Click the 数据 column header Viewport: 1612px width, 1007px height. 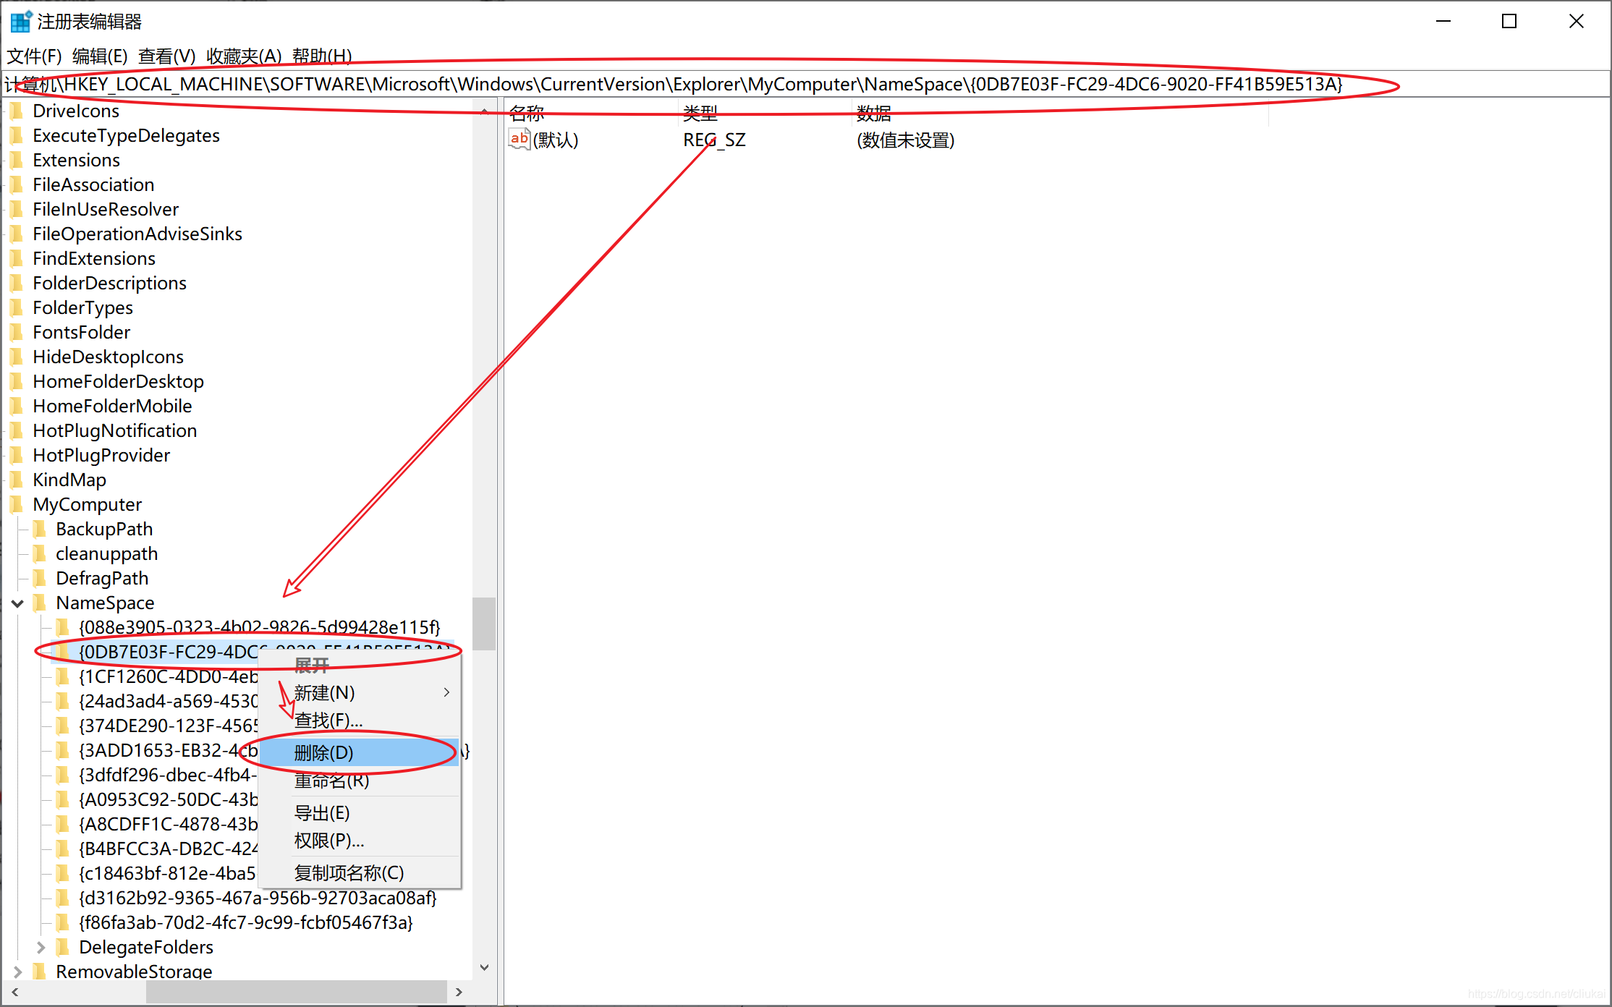874,113
